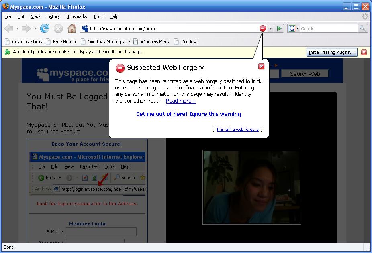Click 'Look for login.myspace.com in the Address' text
This screenshot has width=372, height=253.
pyautogui.click(x=87, y=204)
